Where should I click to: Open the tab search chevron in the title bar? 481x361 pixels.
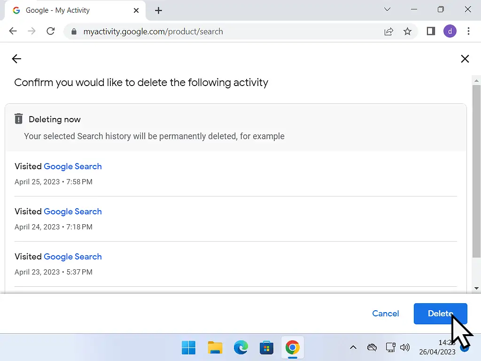click(x=387, y=9)
